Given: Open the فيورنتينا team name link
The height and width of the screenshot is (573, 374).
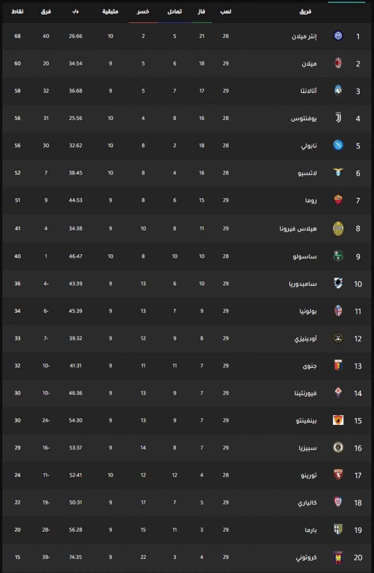Looking at the screenshot, I should [x=306, y=393].
